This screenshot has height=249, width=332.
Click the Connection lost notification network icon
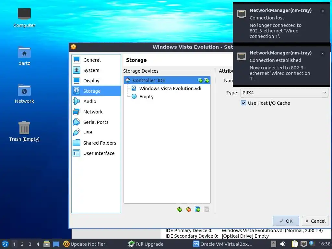tap(241, 14)
